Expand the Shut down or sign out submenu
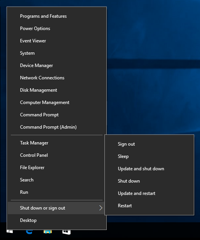The height and width of the screenshot is (240, 200). click(56, 208)
